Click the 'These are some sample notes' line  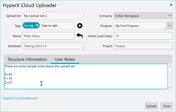point(40,66)
